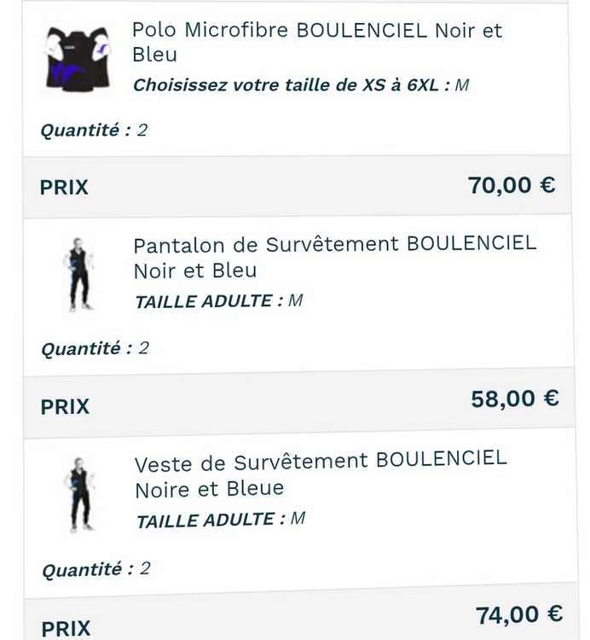Open the Polo Microfibre BOULENCIEL product title

click(316, 42)
